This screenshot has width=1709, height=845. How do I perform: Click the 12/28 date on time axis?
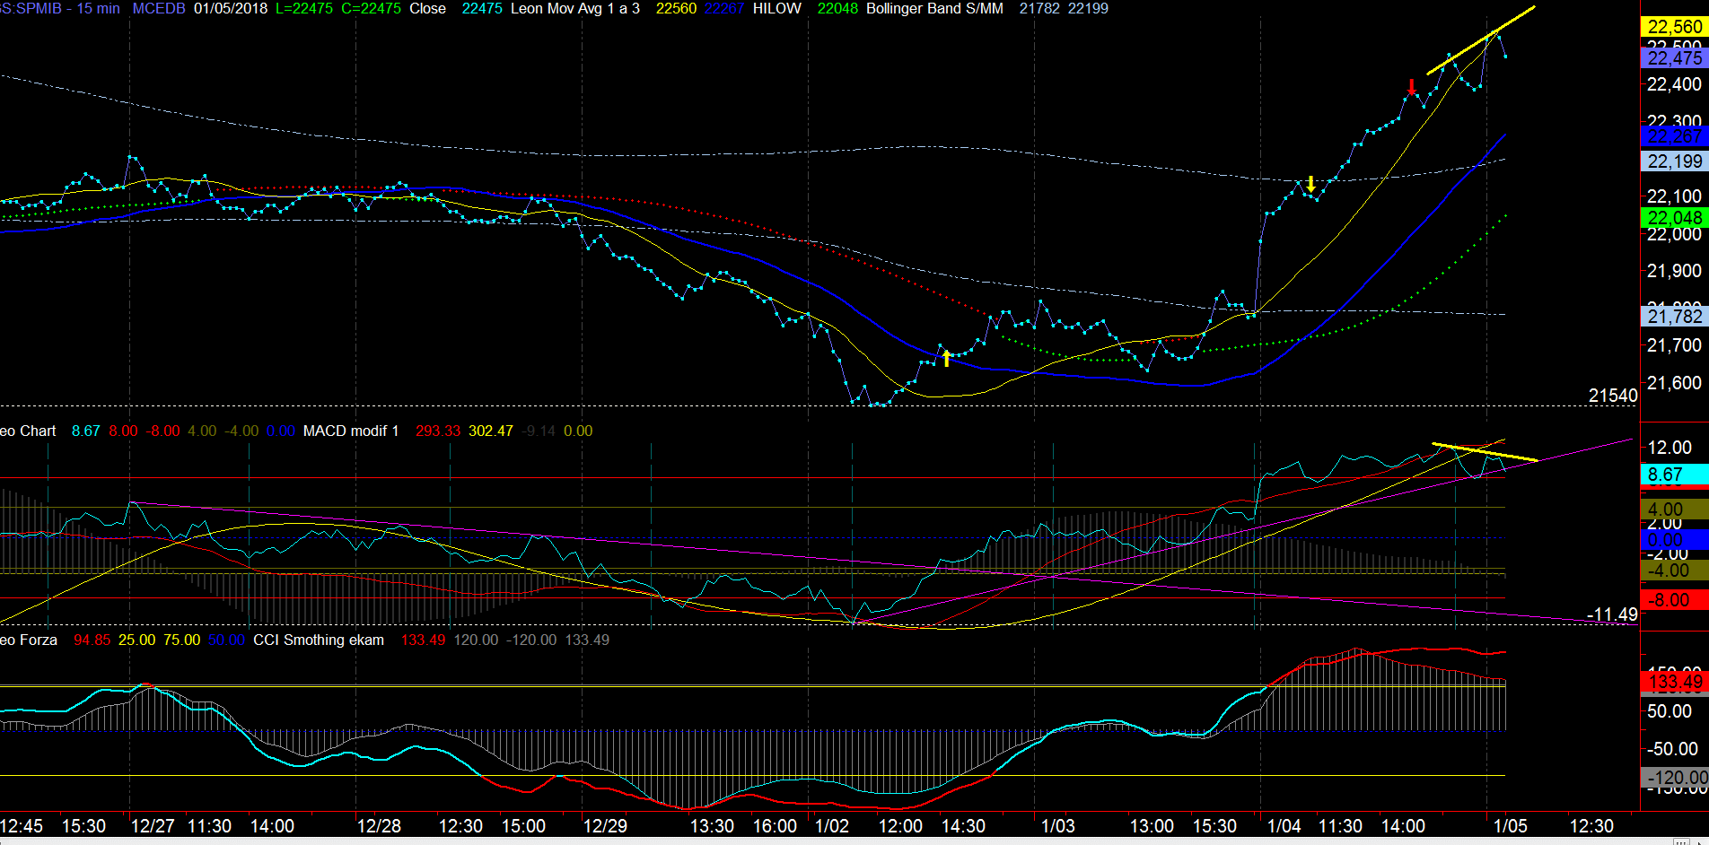[x=379, y=826]
